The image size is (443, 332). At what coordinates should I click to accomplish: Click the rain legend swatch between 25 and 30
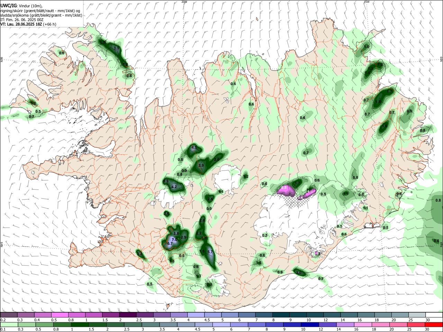416,324
